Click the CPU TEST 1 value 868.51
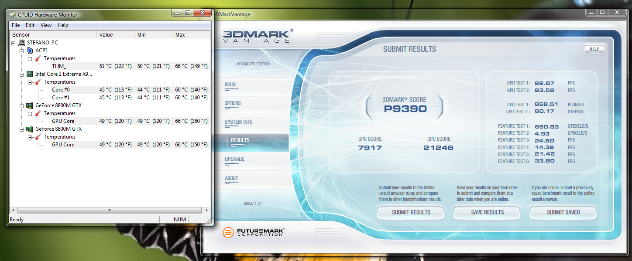Image resolution: width=632 pixels, height=261 pixels. 546,105
